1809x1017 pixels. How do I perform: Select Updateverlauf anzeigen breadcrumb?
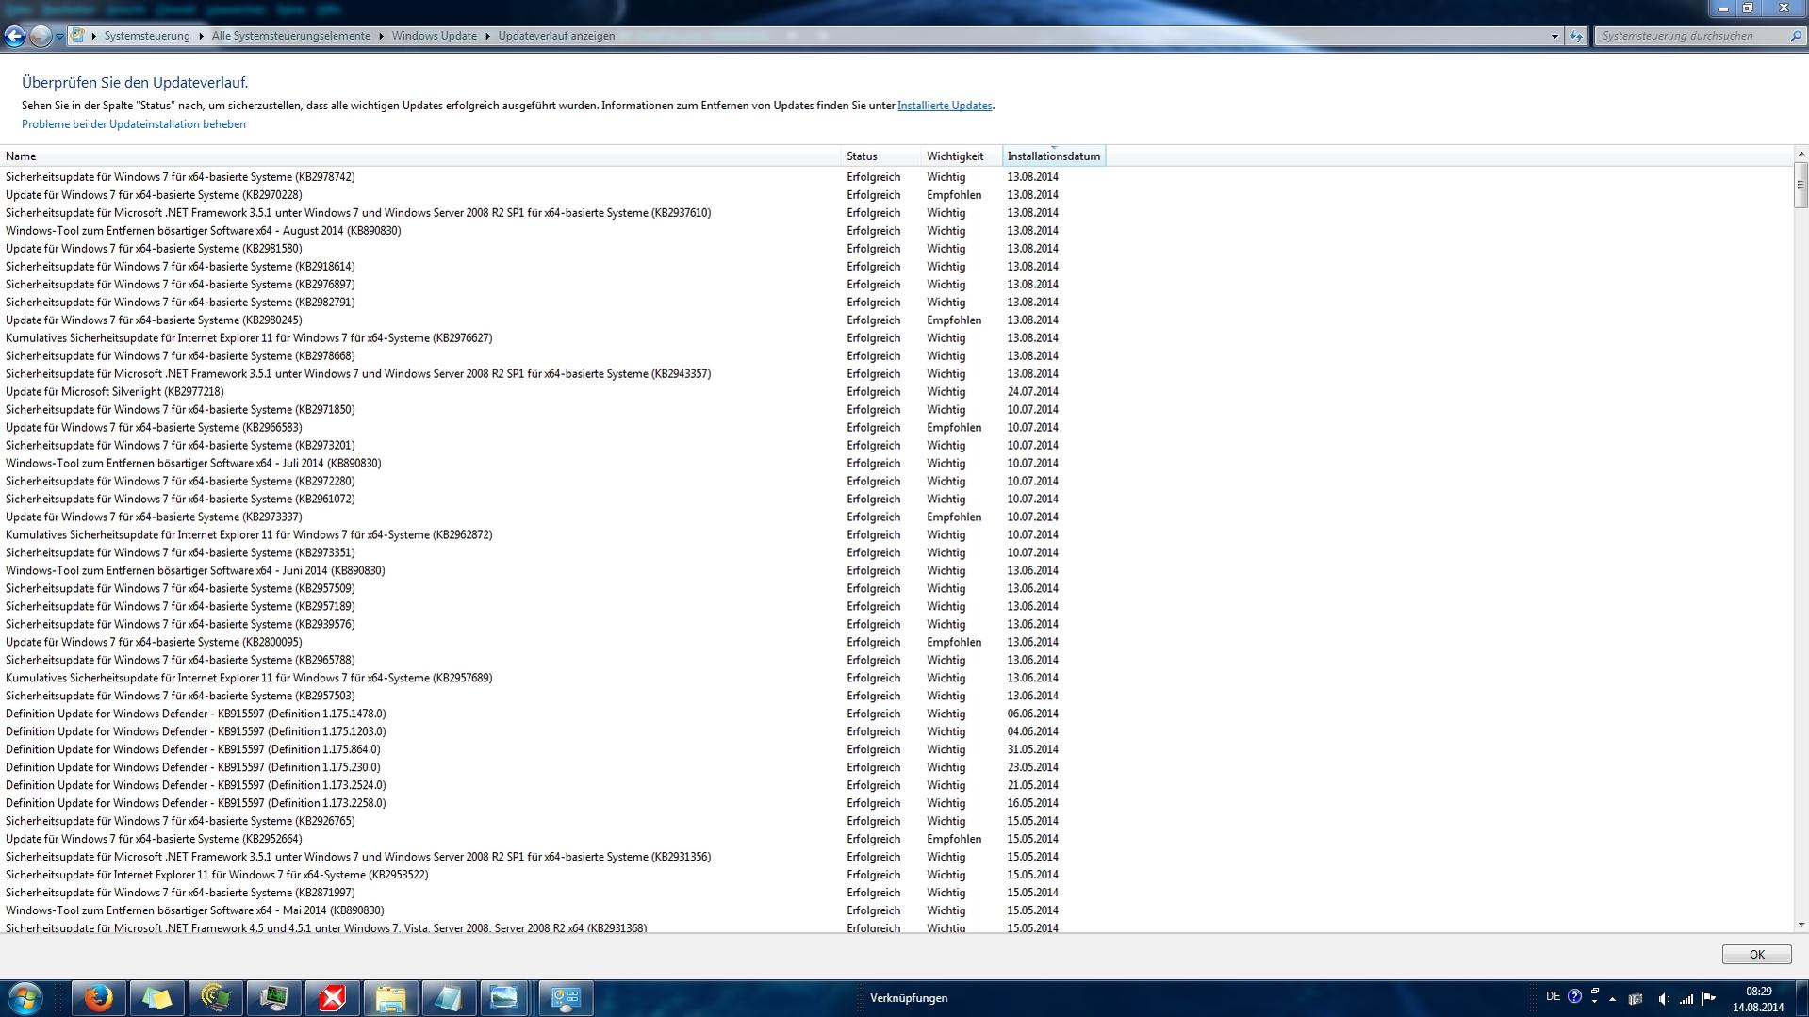pos(556,36)
